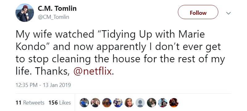Viewport: 247px width, 111px height.
Task: View the 156 Likes list
Action: coord(60,103)
